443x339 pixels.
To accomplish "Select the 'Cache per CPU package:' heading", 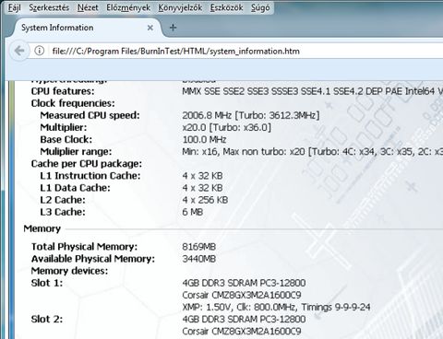I will pyautogui.click(x=87, y=164).
